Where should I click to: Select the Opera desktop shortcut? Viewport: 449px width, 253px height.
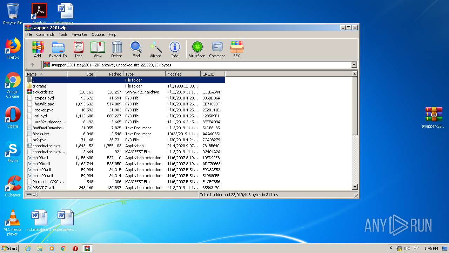point(13,117)
